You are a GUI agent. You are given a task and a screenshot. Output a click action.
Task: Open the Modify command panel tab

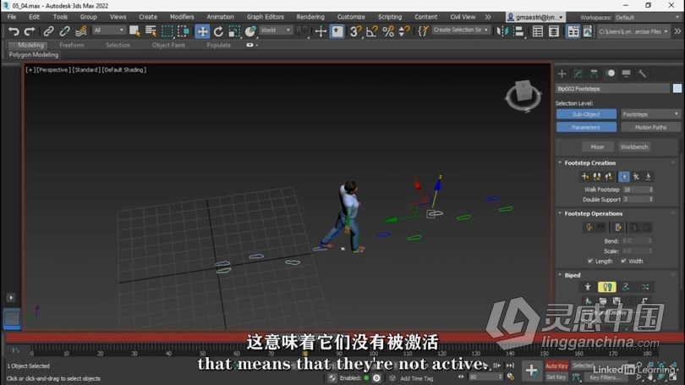click(578, 74)
